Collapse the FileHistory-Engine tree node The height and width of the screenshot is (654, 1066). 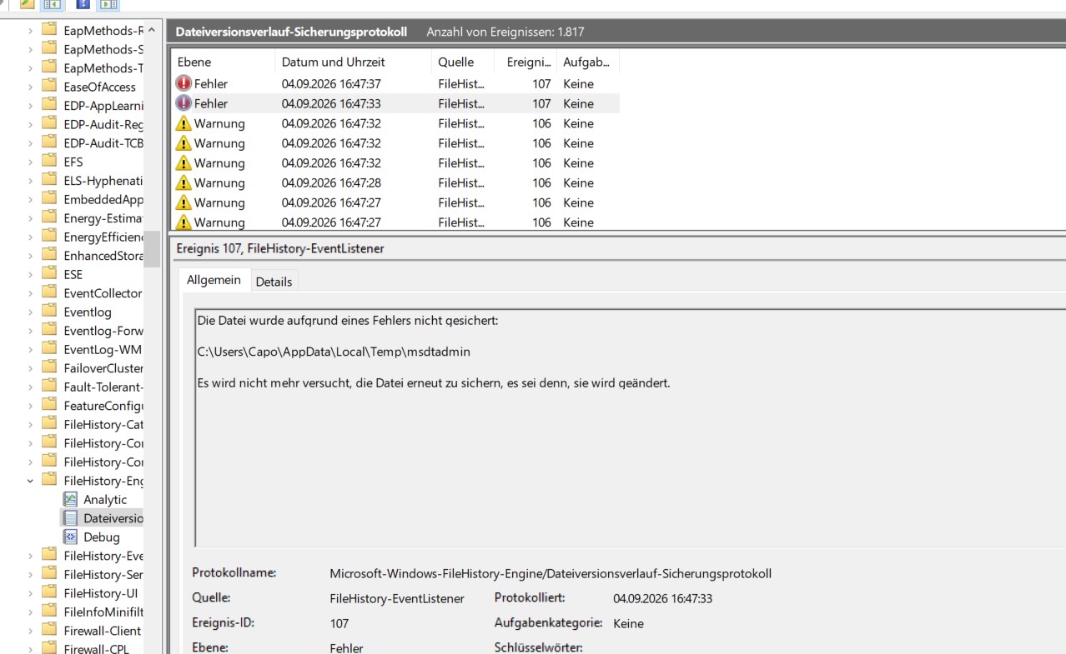coord(31,481)
